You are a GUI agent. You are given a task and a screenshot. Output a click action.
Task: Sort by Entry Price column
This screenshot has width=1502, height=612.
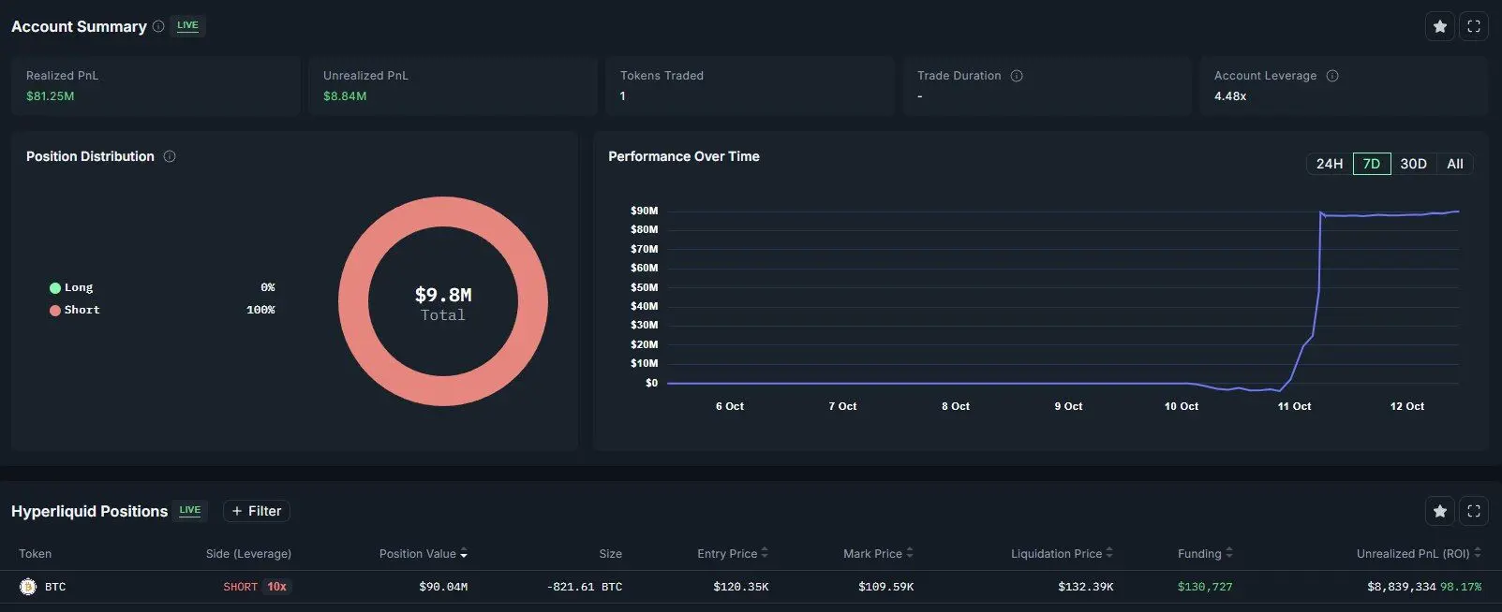[732, 554]
